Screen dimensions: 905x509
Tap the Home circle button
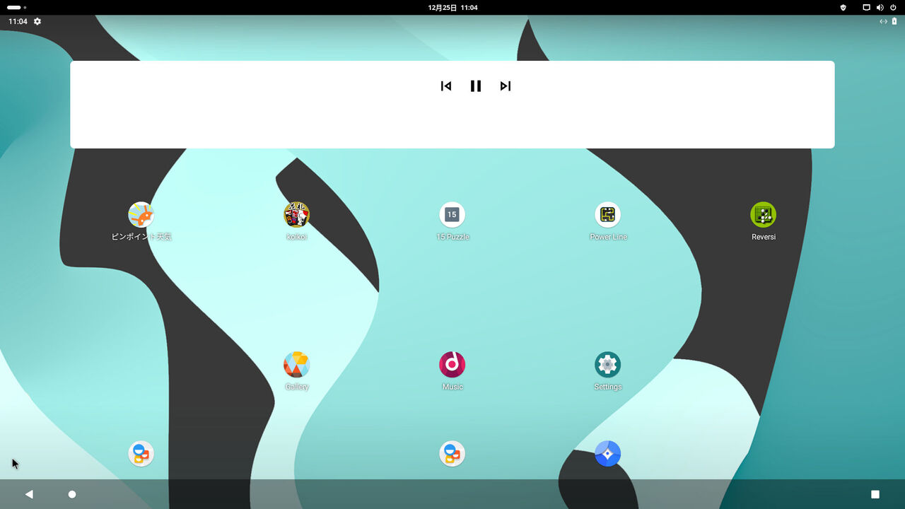71,493
